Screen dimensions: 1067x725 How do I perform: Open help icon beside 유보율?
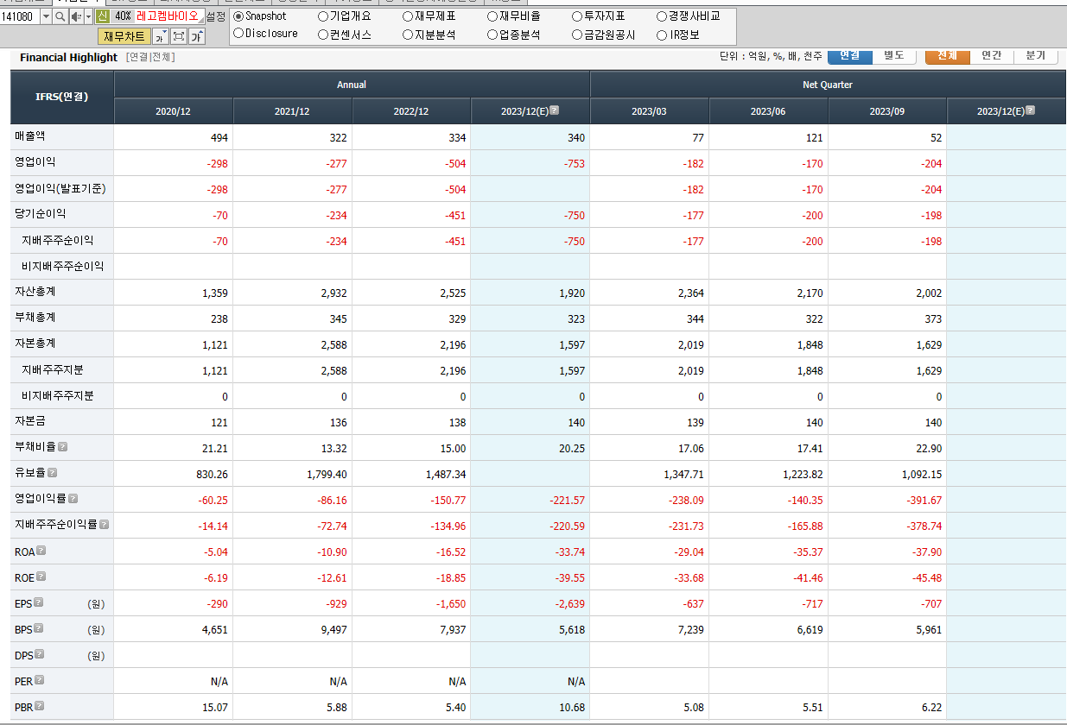click(x=52, y=473)
